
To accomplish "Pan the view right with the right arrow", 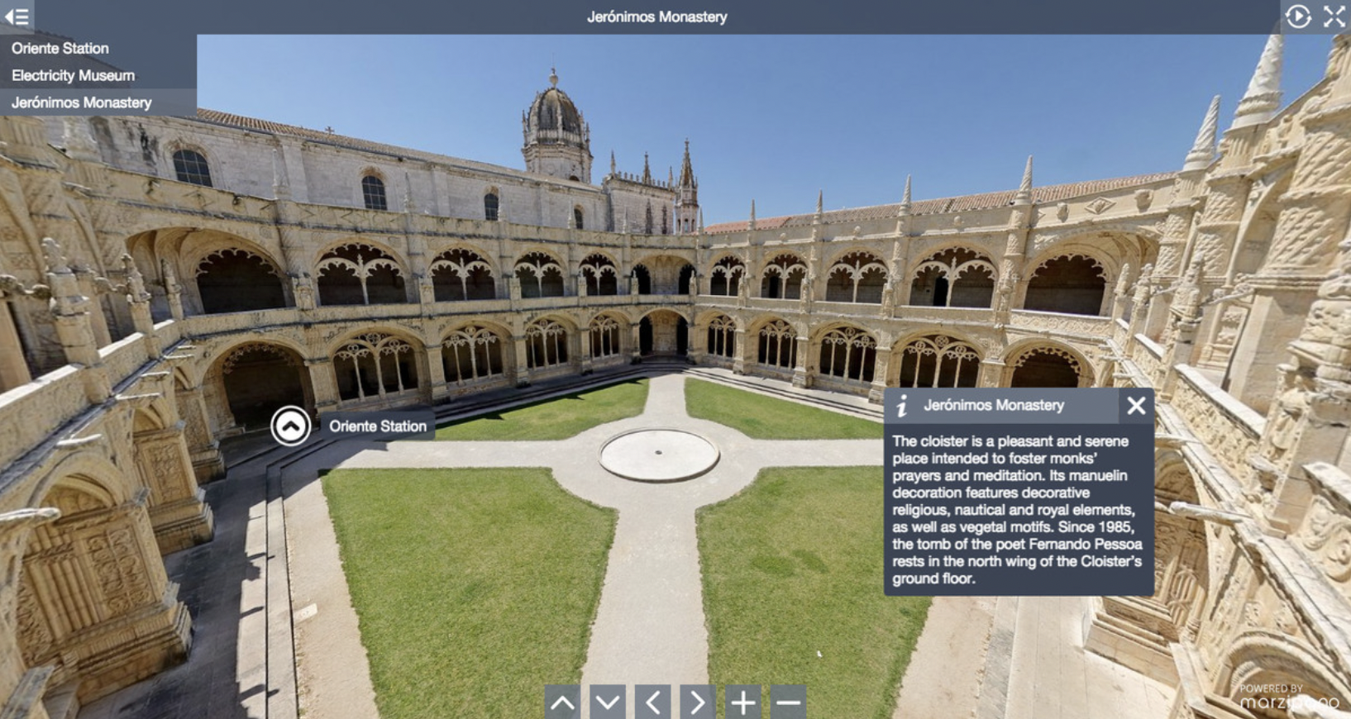I will pos(697,702).
